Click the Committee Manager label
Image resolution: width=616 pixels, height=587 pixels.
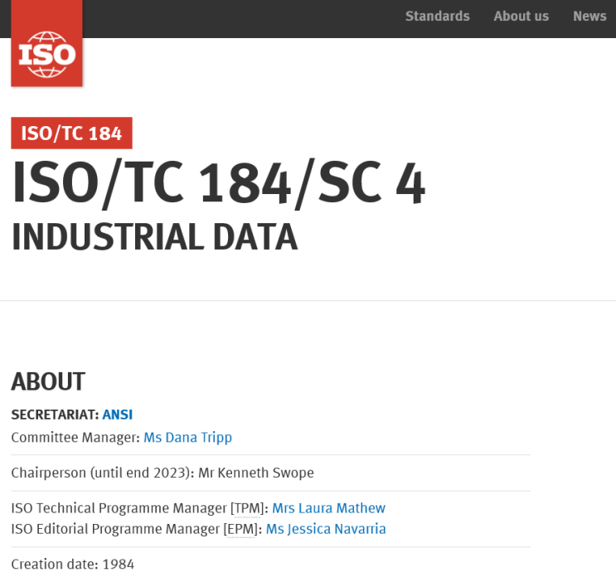tap(75, 437)
